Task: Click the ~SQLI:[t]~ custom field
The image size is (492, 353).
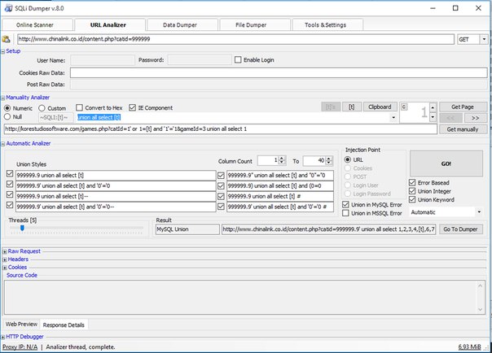Action: [x=56, y=117]
